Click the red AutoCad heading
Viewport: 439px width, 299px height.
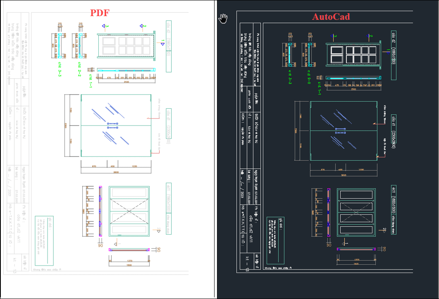(331, 17)
